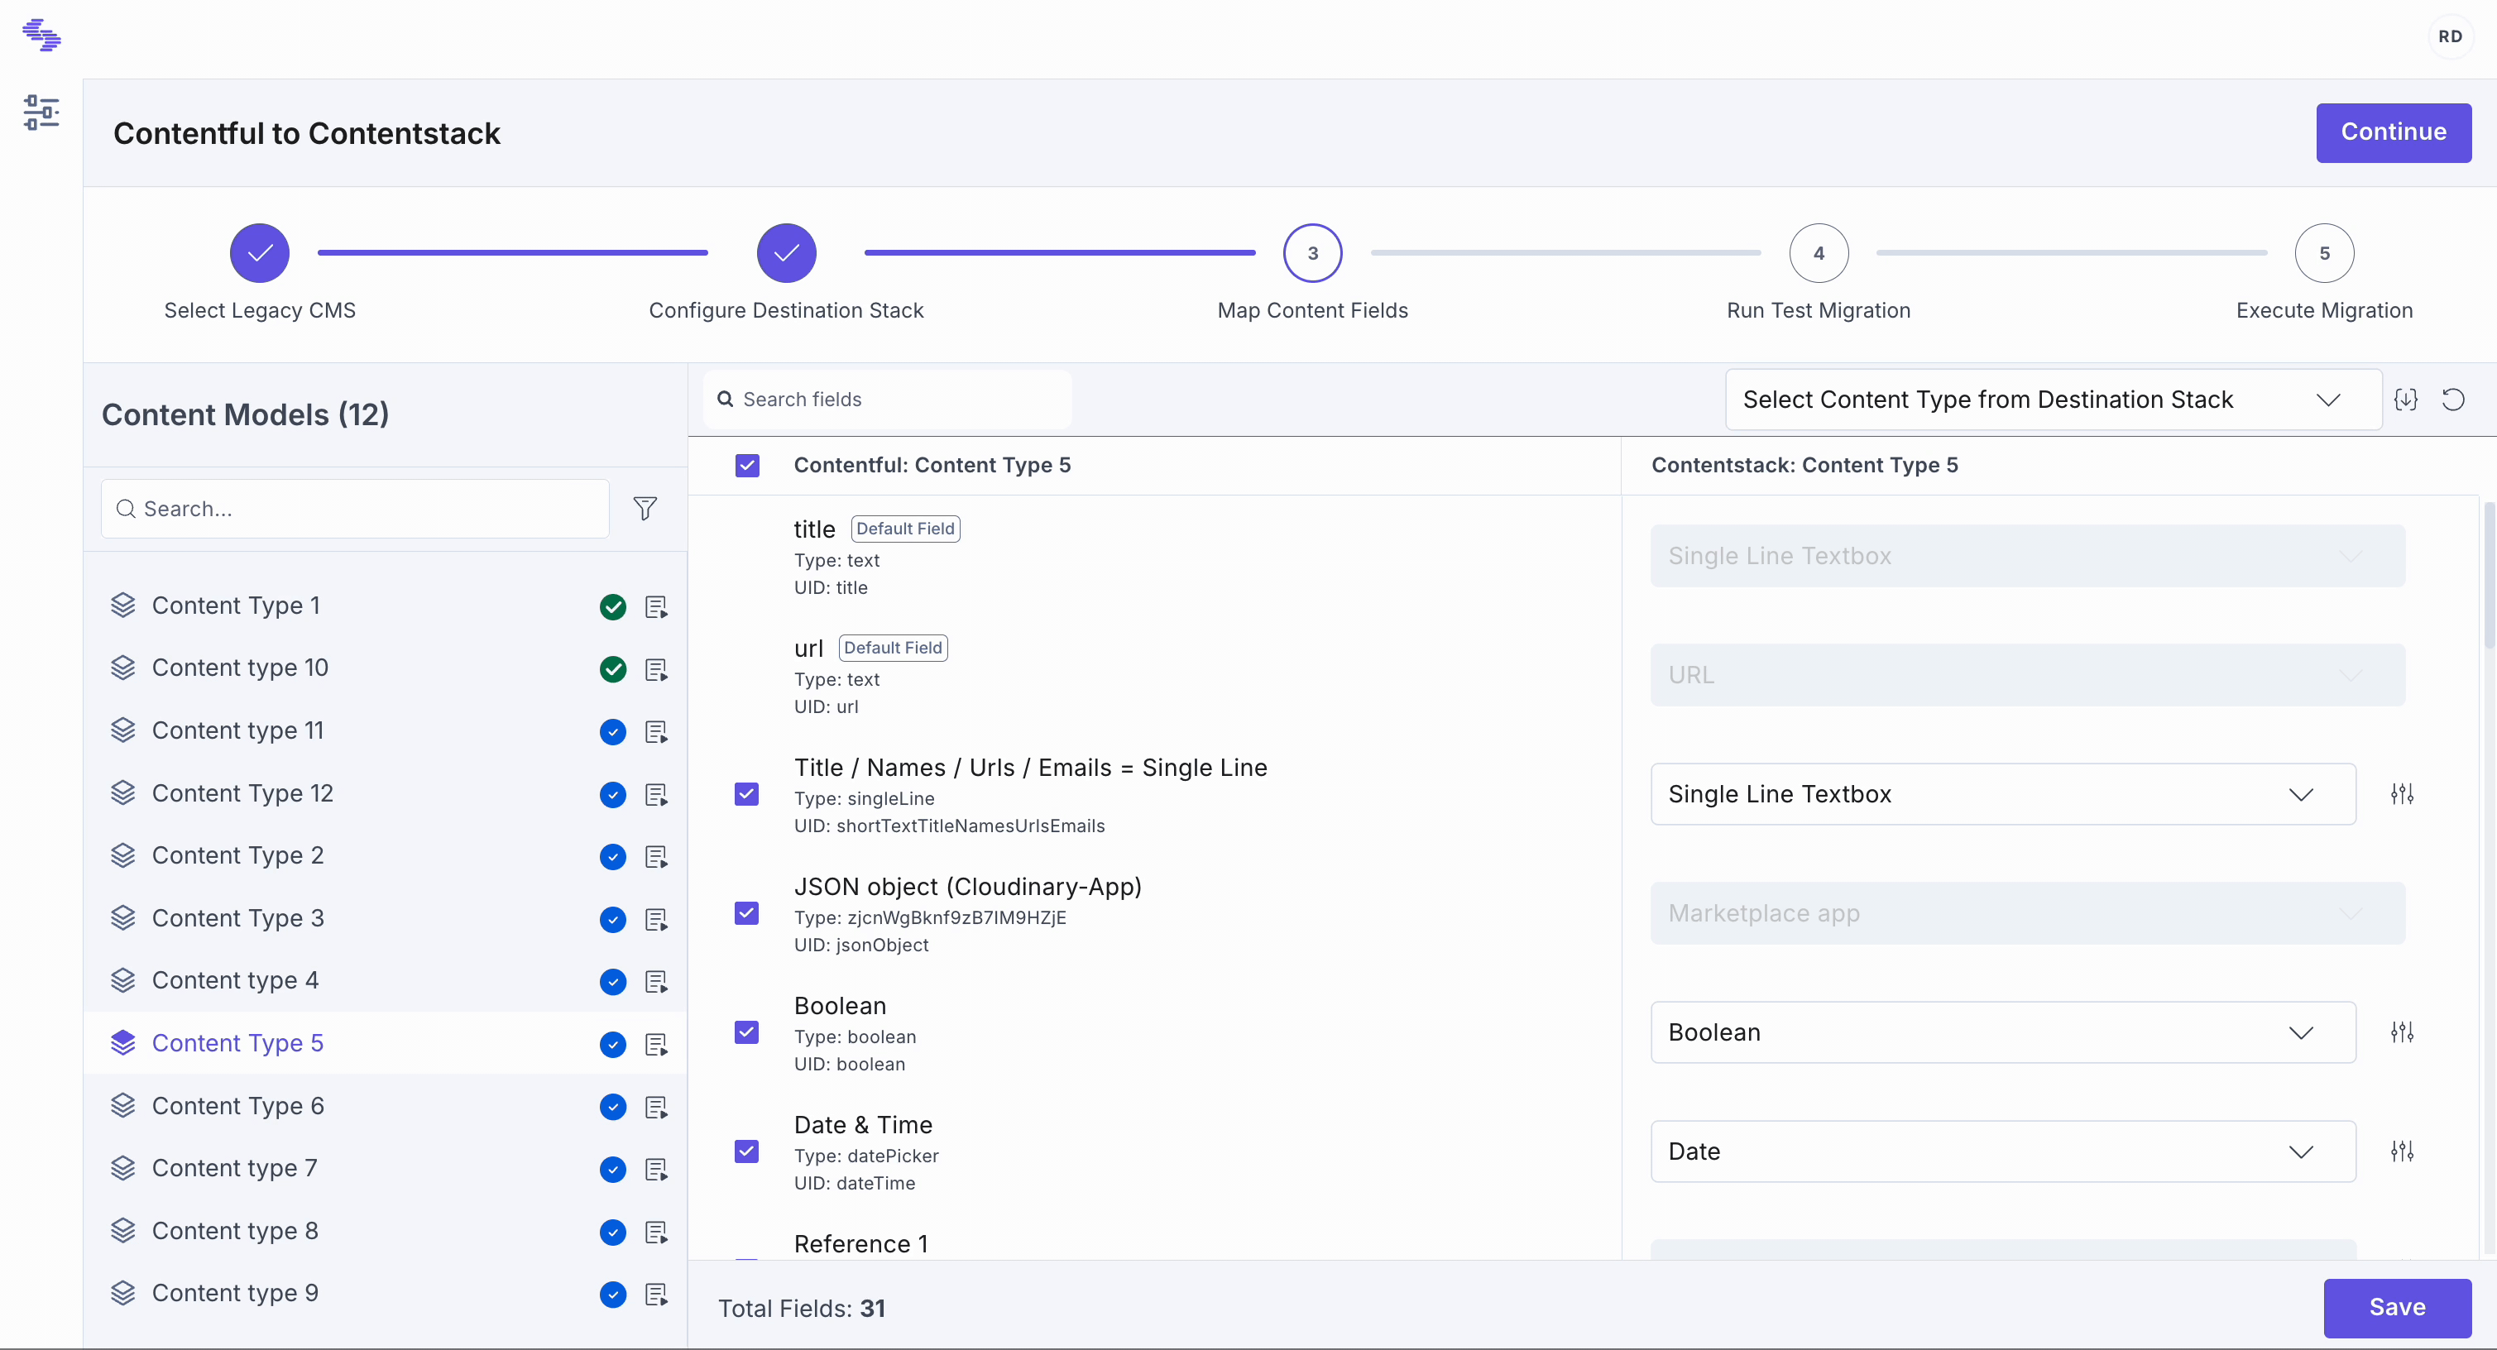
Task: Open schema preview icon for Content type 7
Action: coord(656,1170)
